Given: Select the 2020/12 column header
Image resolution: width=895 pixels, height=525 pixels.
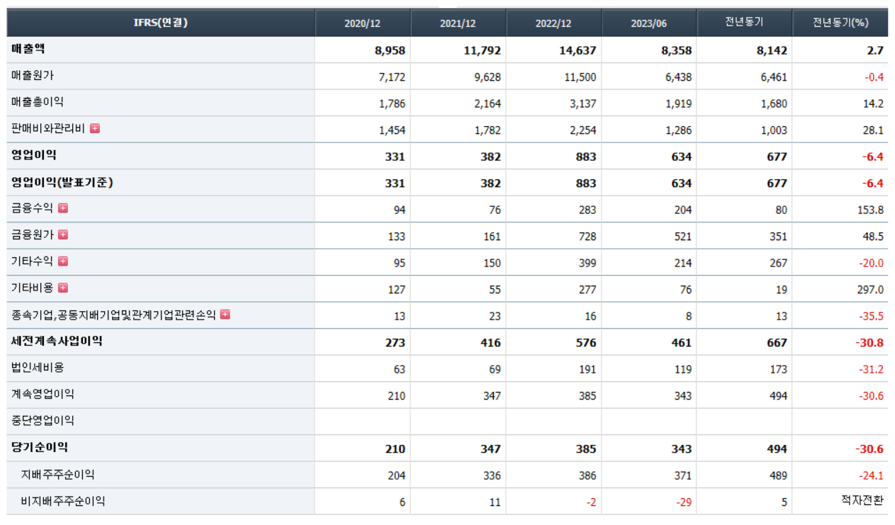Looking at the screenshot, I should click(x=363, y=23).
